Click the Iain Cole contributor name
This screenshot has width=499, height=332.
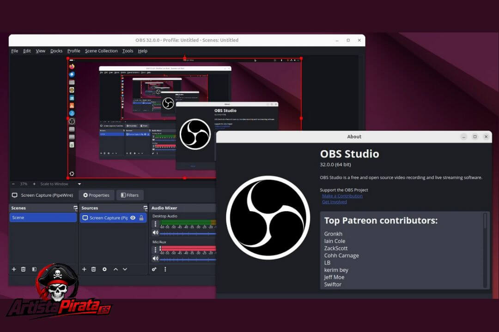tap(335, 241)
